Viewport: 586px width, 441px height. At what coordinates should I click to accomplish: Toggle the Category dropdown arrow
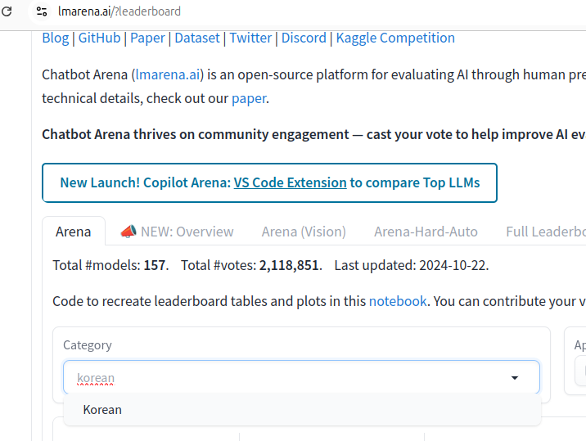(x=515, y=378)
